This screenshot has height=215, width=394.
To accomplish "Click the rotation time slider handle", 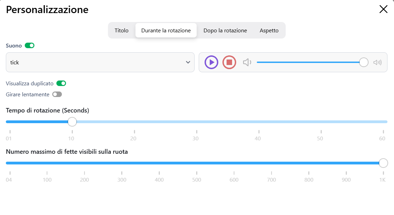I will (72, 122).
